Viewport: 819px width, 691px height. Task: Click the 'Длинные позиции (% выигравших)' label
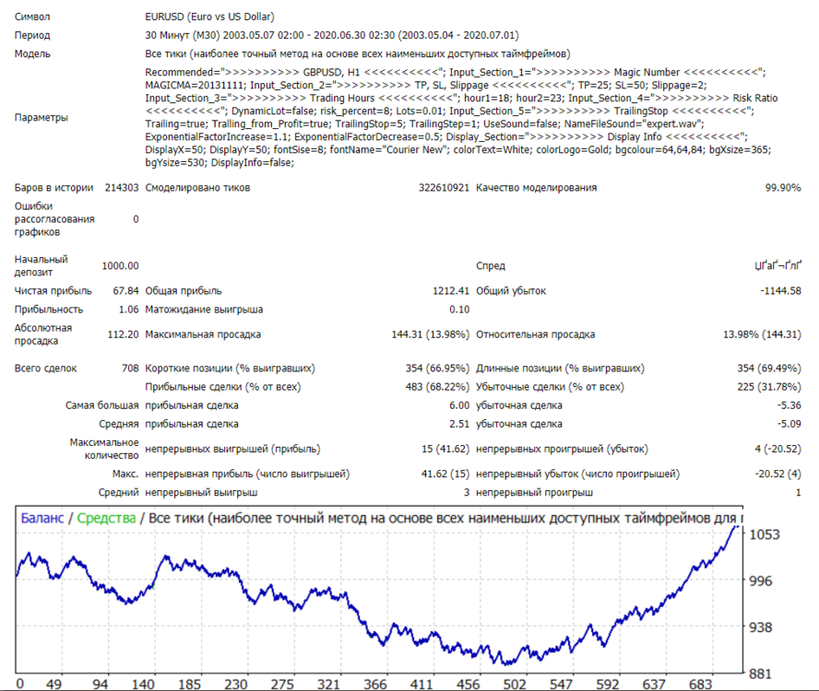tap(560, 369)
